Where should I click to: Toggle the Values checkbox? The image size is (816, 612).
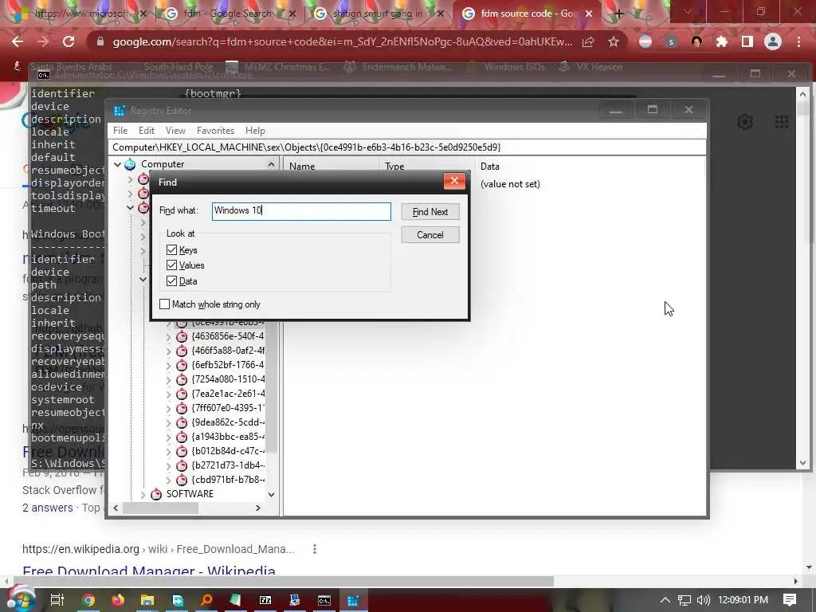point(172,265)
